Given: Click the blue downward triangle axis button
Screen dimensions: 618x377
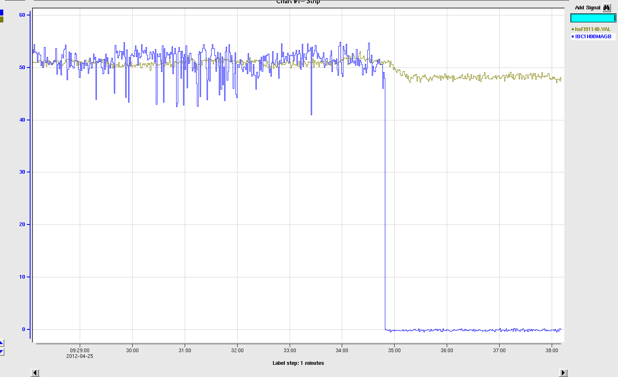Looking at the screenshot, I should pyautogui.click(x=1, y=352).
